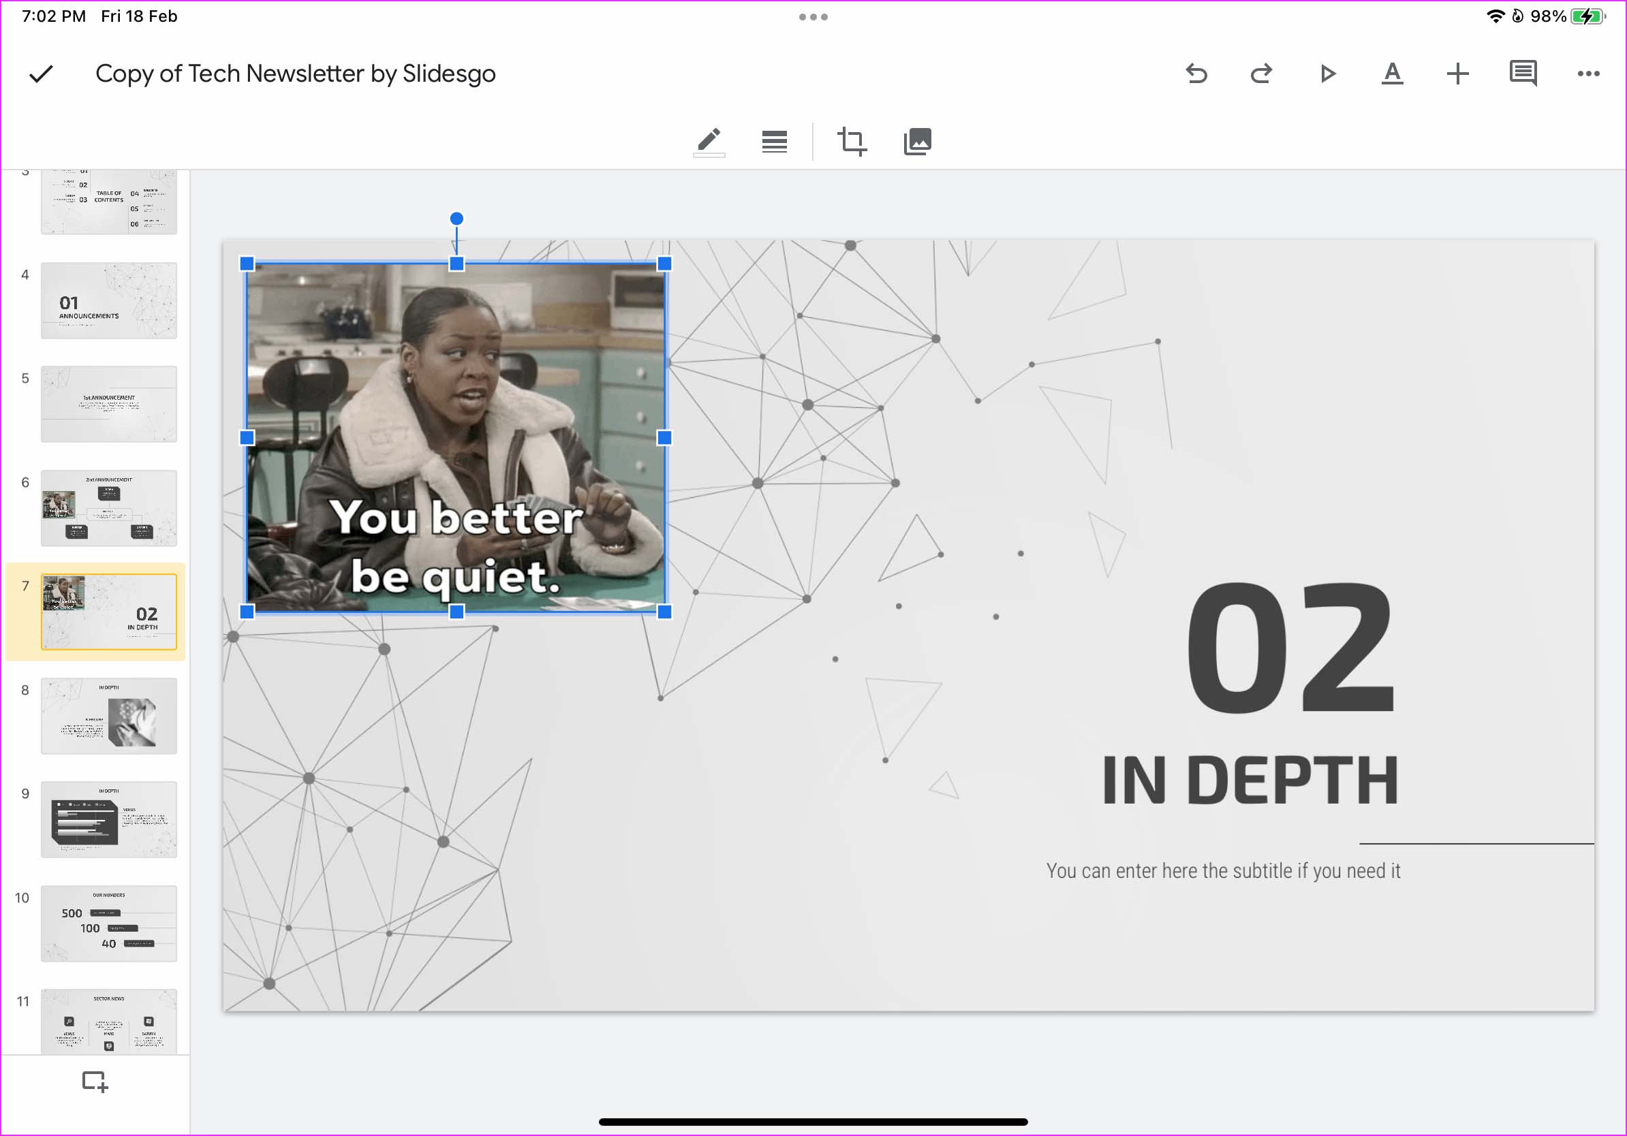Screen dimensions: 1627x1136
Task: Open the more options menu
Action: coord(1589,74)
